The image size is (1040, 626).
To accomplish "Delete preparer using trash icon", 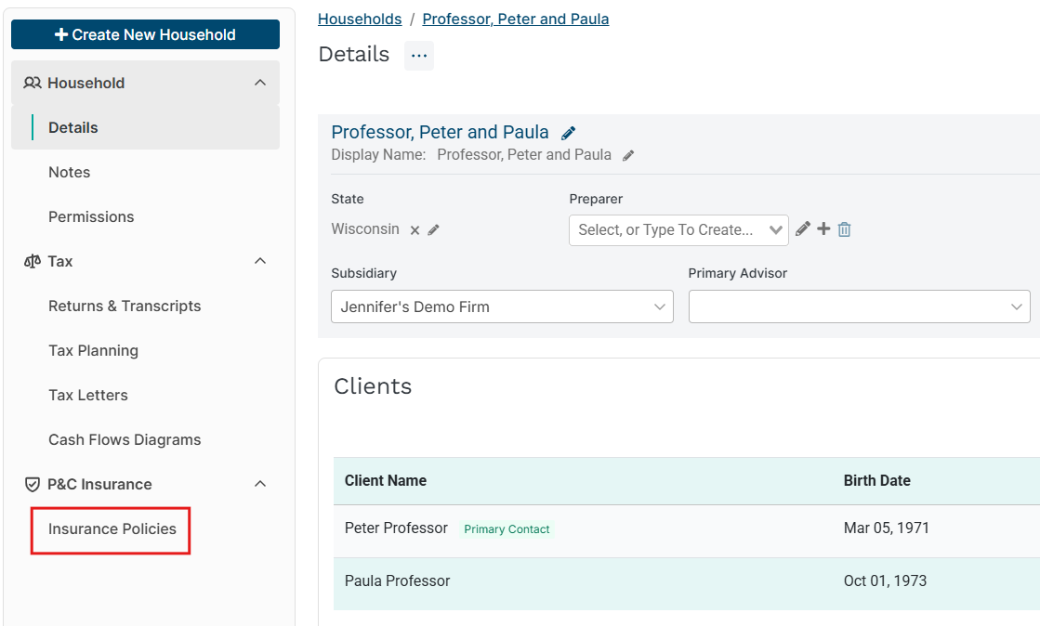I will pyautogui.click(x=844, y=229).
